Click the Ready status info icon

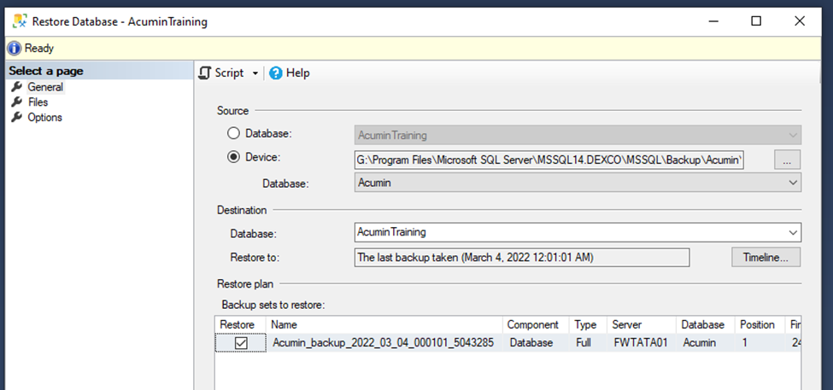pyautogui.click(x=15, y=49)
